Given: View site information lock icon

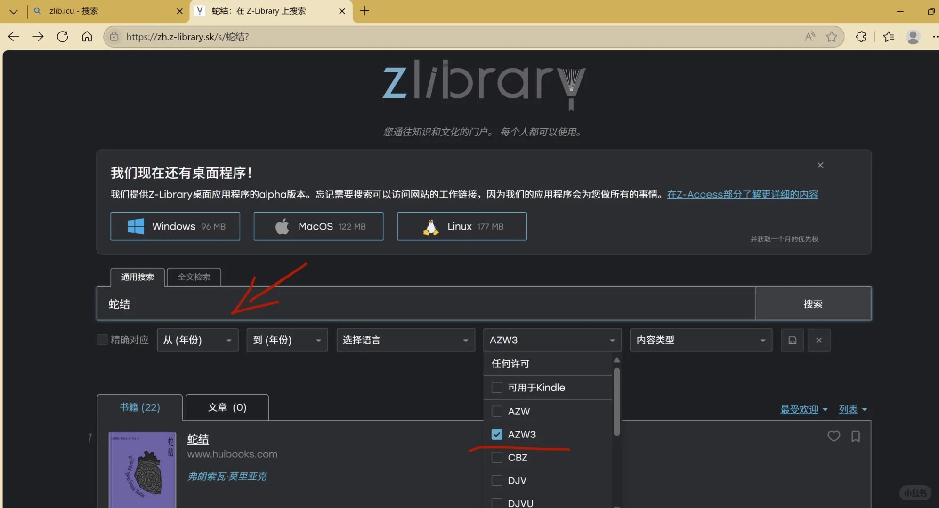Looking at the screenshot, I should click(114, 37).
